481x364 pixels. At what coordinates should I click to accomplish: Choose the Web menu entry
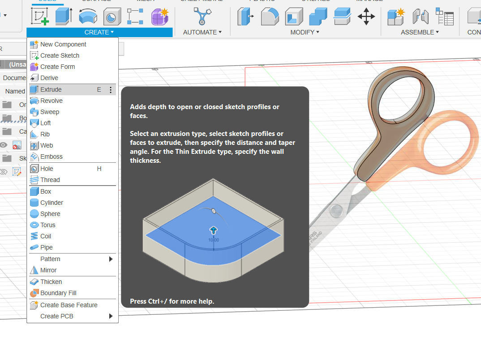pos(73,145)
